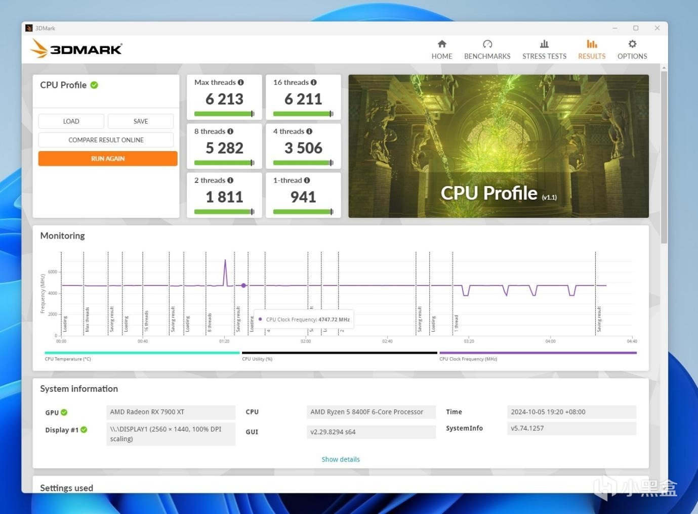The width and height of the screenshot is (698, 514).
Task: Click AMD Radeon RX 7900 XT field
Action: [171, 412]
